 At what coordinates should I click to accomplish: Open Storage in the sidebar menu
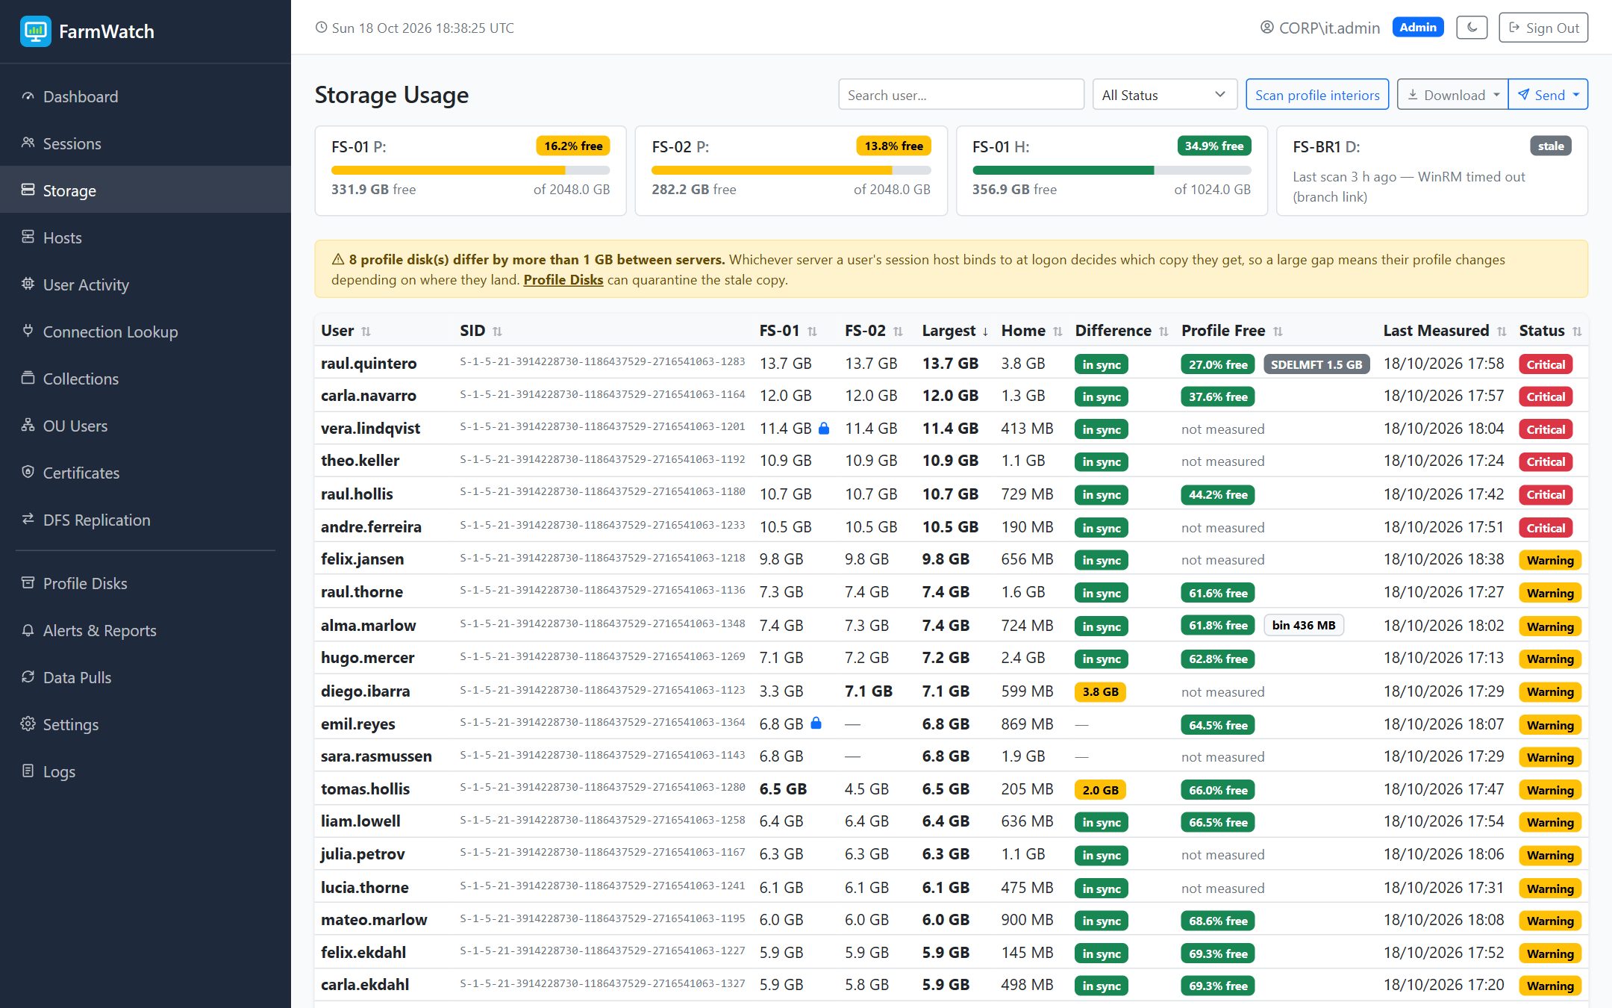point(146,190)
